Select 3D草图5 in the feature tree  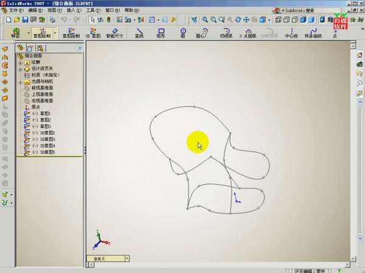(44, 152)
